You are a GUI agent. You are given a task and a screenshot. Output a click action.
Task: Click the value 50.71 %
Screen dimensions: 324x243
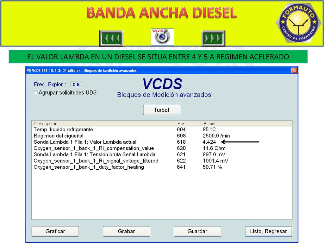pos(212,167)
